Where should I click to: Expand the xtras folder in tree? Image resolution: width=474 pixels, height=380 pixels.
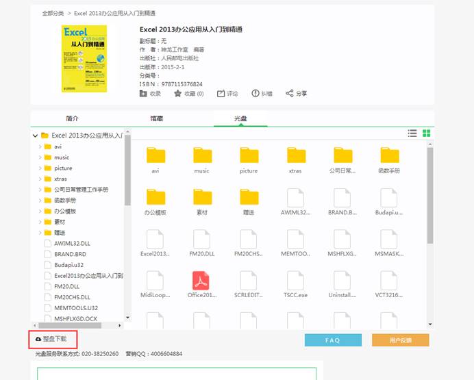(x=40, y=179)
